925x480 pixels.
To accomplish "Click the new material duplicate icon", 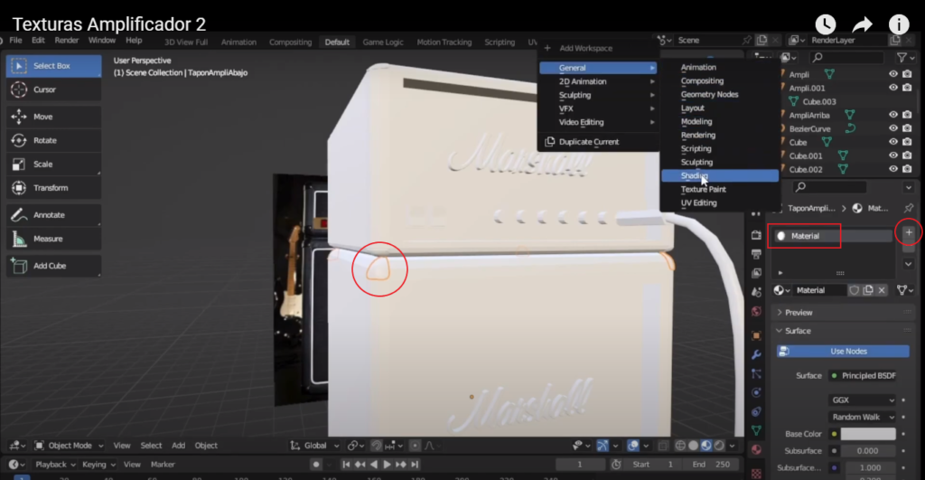I will tap(868, 290).
